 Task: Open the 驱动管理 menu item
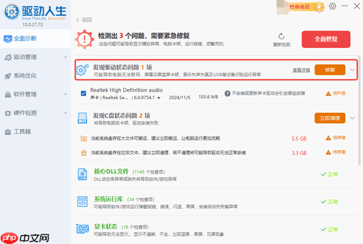[36, 58]
